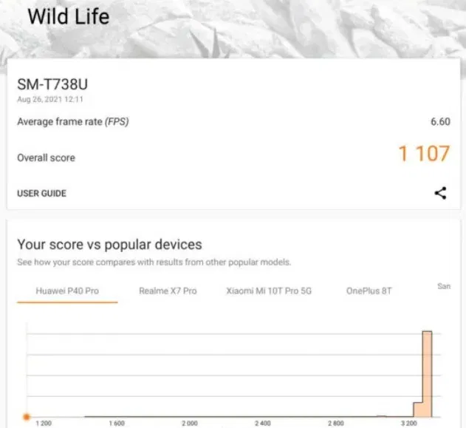Tap the Average frame rate (FPS) label

[x=73, y=122]
